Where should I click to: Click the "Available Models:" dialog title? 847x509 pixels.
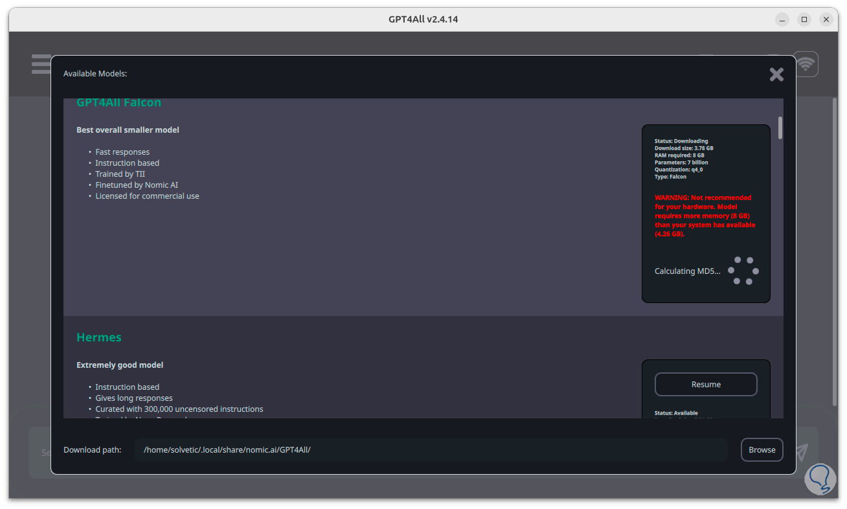95,74
